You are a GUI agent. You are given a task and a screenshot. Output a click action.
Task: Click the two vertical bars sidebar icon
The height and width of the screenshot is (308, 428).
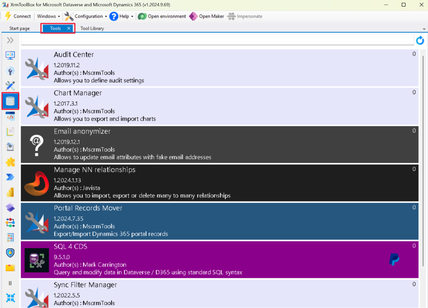point(10,284)
